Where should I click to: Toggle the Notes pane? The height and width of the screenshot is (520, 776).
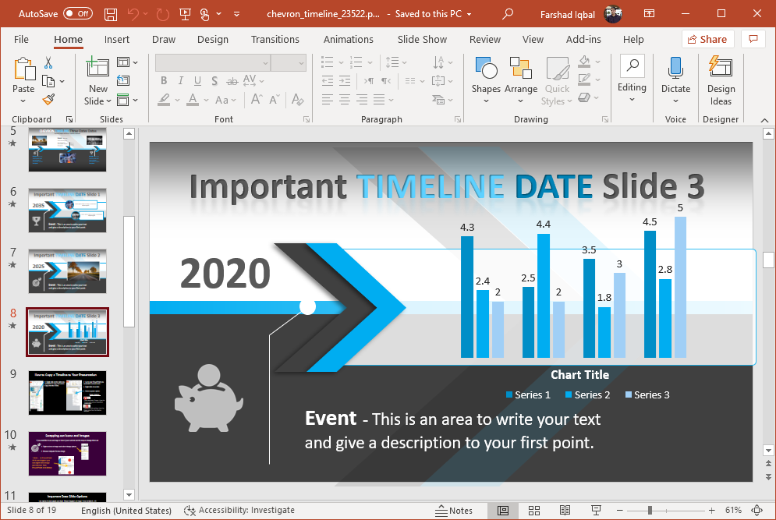click(x=453, y=511)
